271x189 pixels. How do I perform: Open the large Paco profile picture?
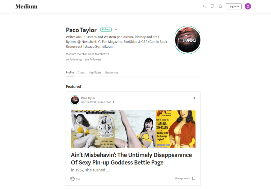188,40
